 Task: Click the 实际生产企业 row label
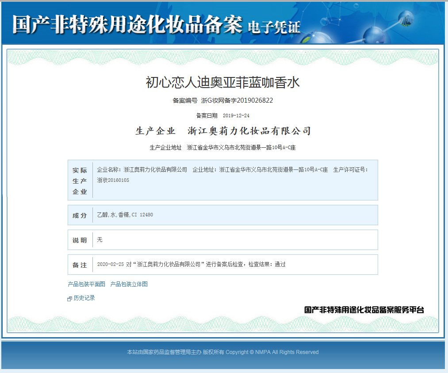tap(80, 181)
